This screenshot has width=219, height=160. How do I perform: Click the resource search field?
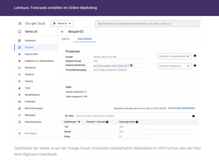(147, 24)
